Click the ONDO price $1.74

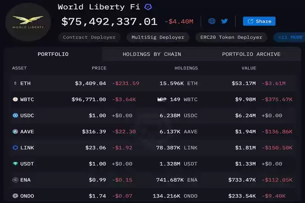pyautogui.click(x=97, y=196)
